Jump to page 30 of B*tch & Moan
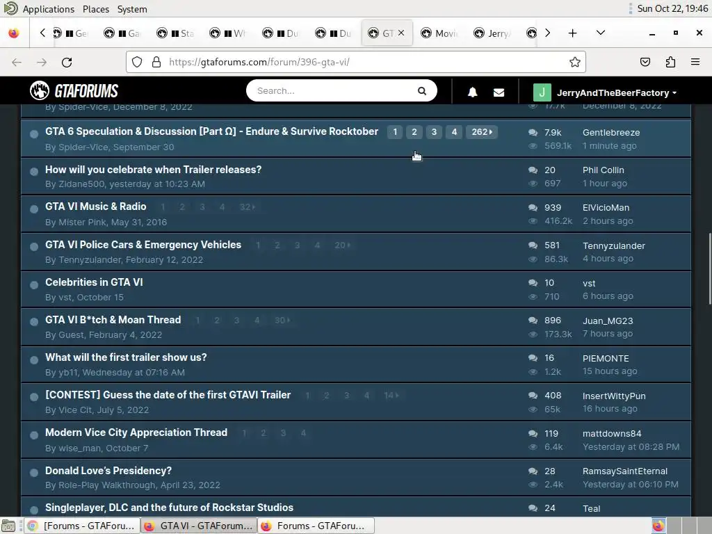This screenshot has width=712, height=534. pos(282,320)
